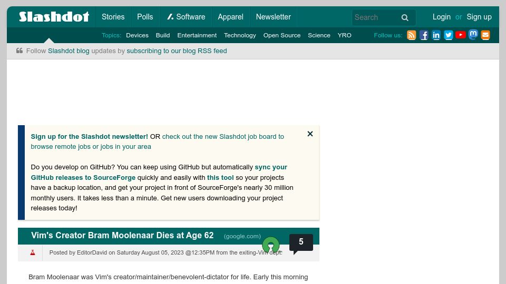The width and height of the screenshot is (506, 284).
Task: Select the Build topic
Action: 163,35
